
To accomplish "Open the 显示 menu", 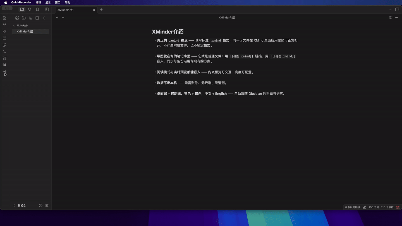I will 48,3.
